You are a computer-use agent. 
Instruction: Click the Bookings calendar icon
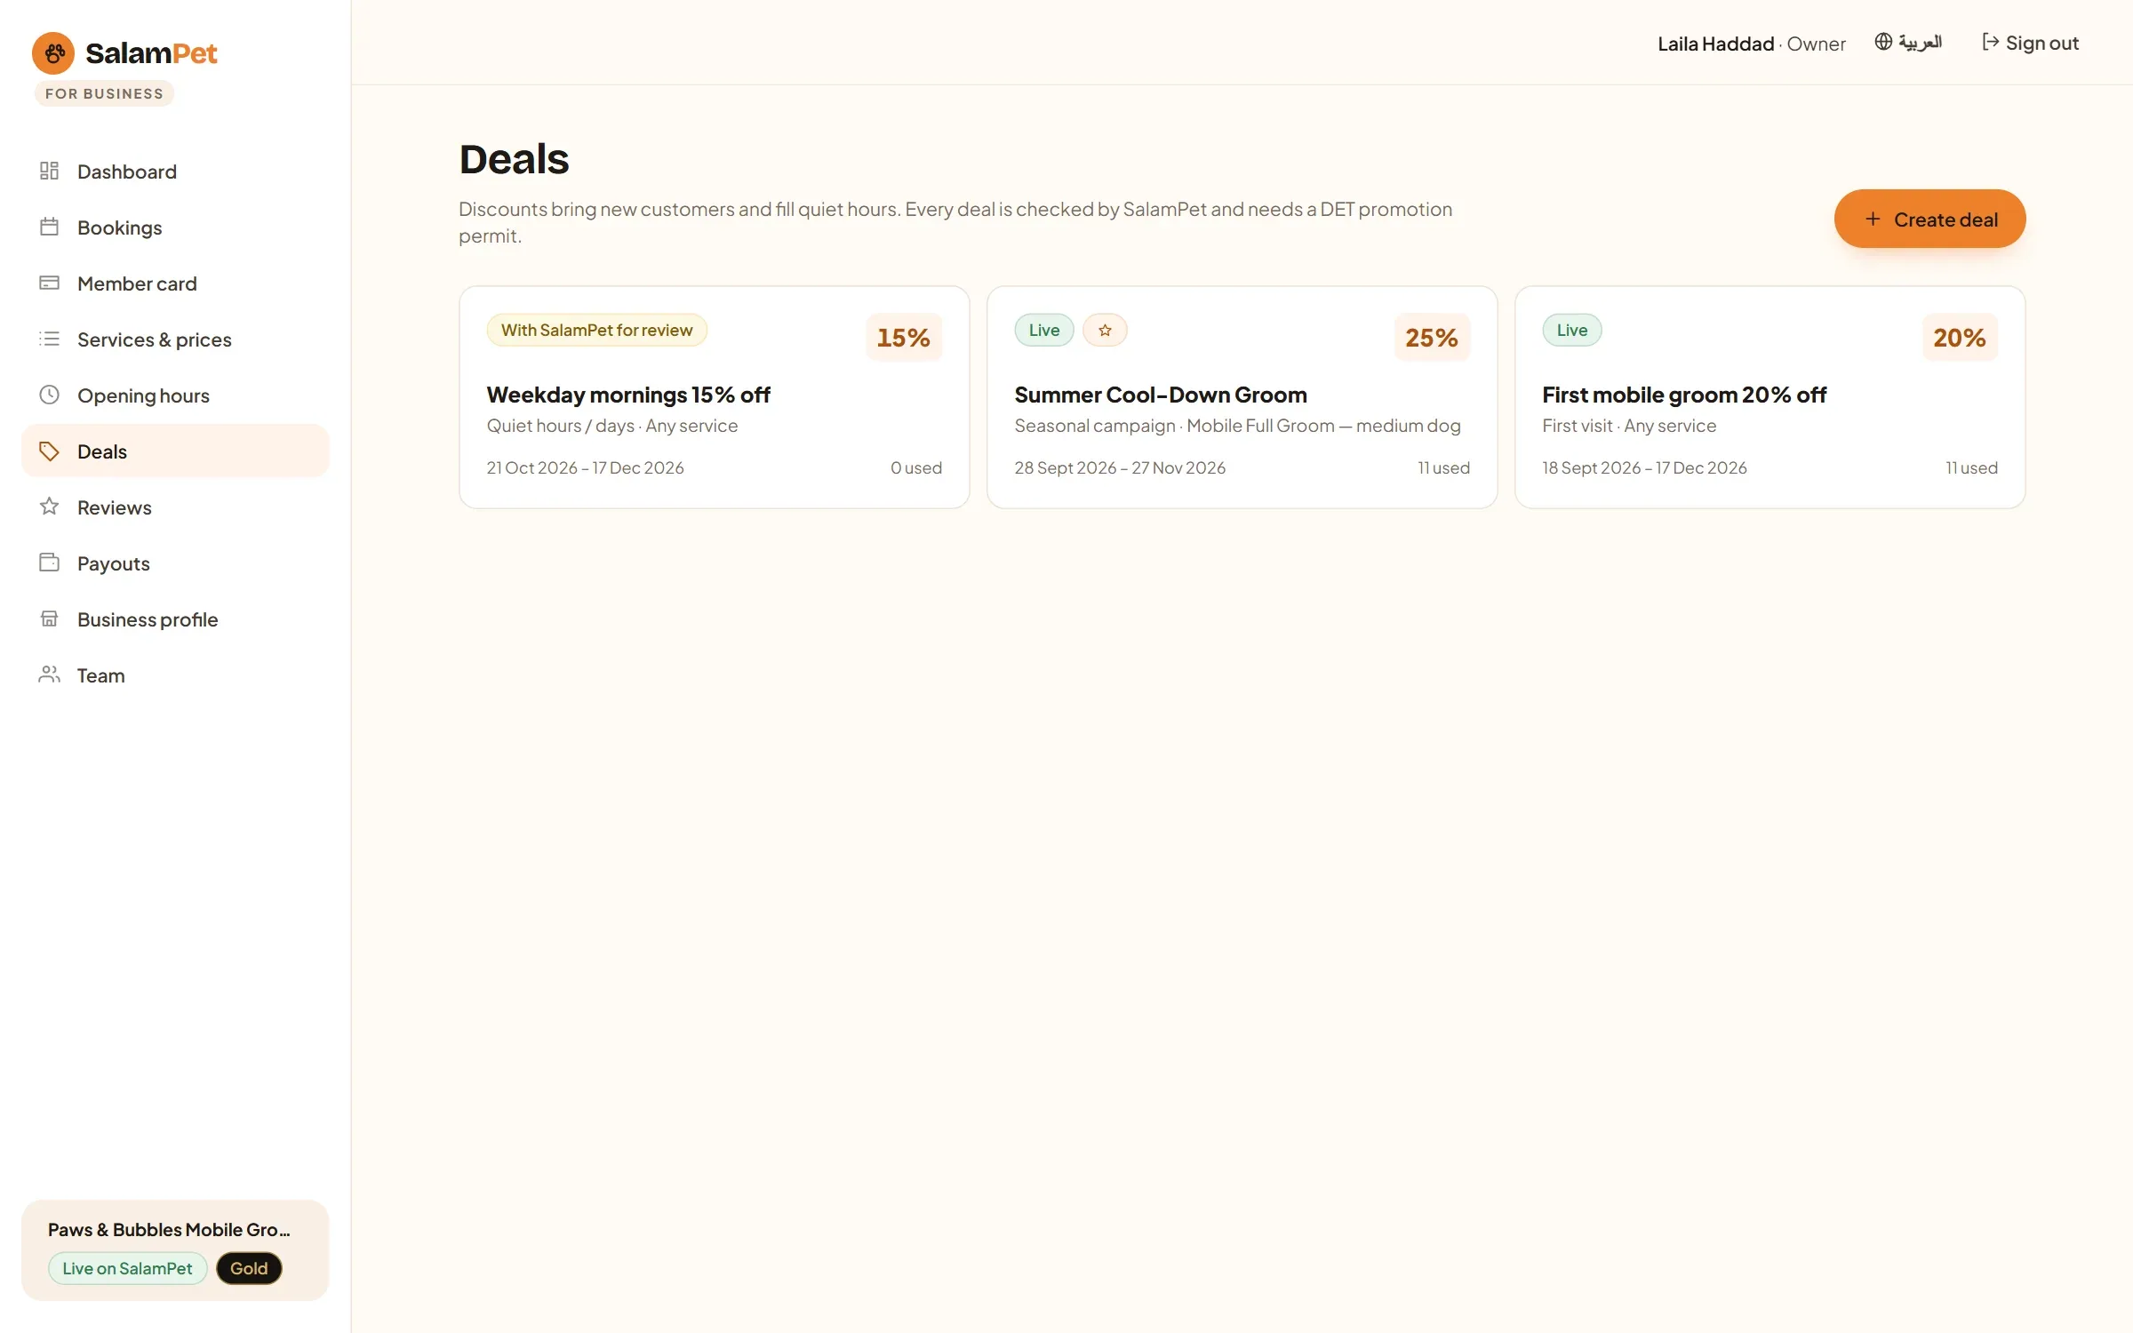click(x=50, y=227)
